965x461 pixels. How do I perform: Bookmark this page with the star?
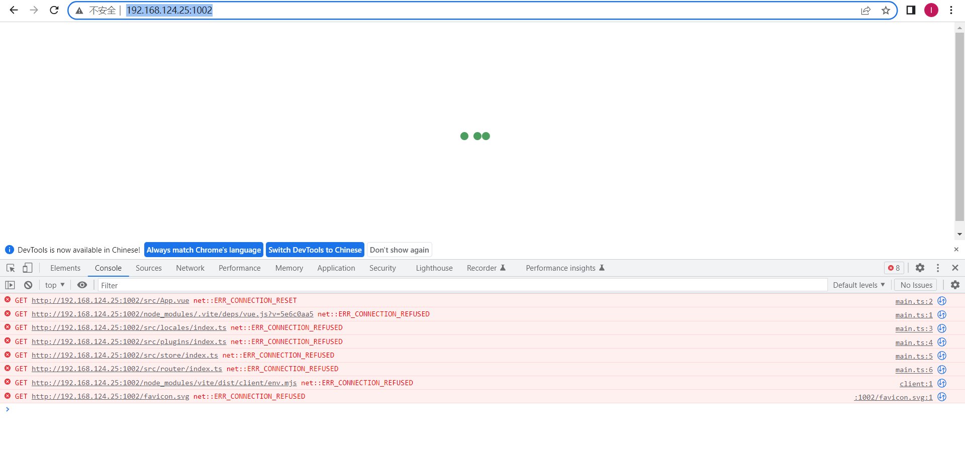[x=886, y=10]
